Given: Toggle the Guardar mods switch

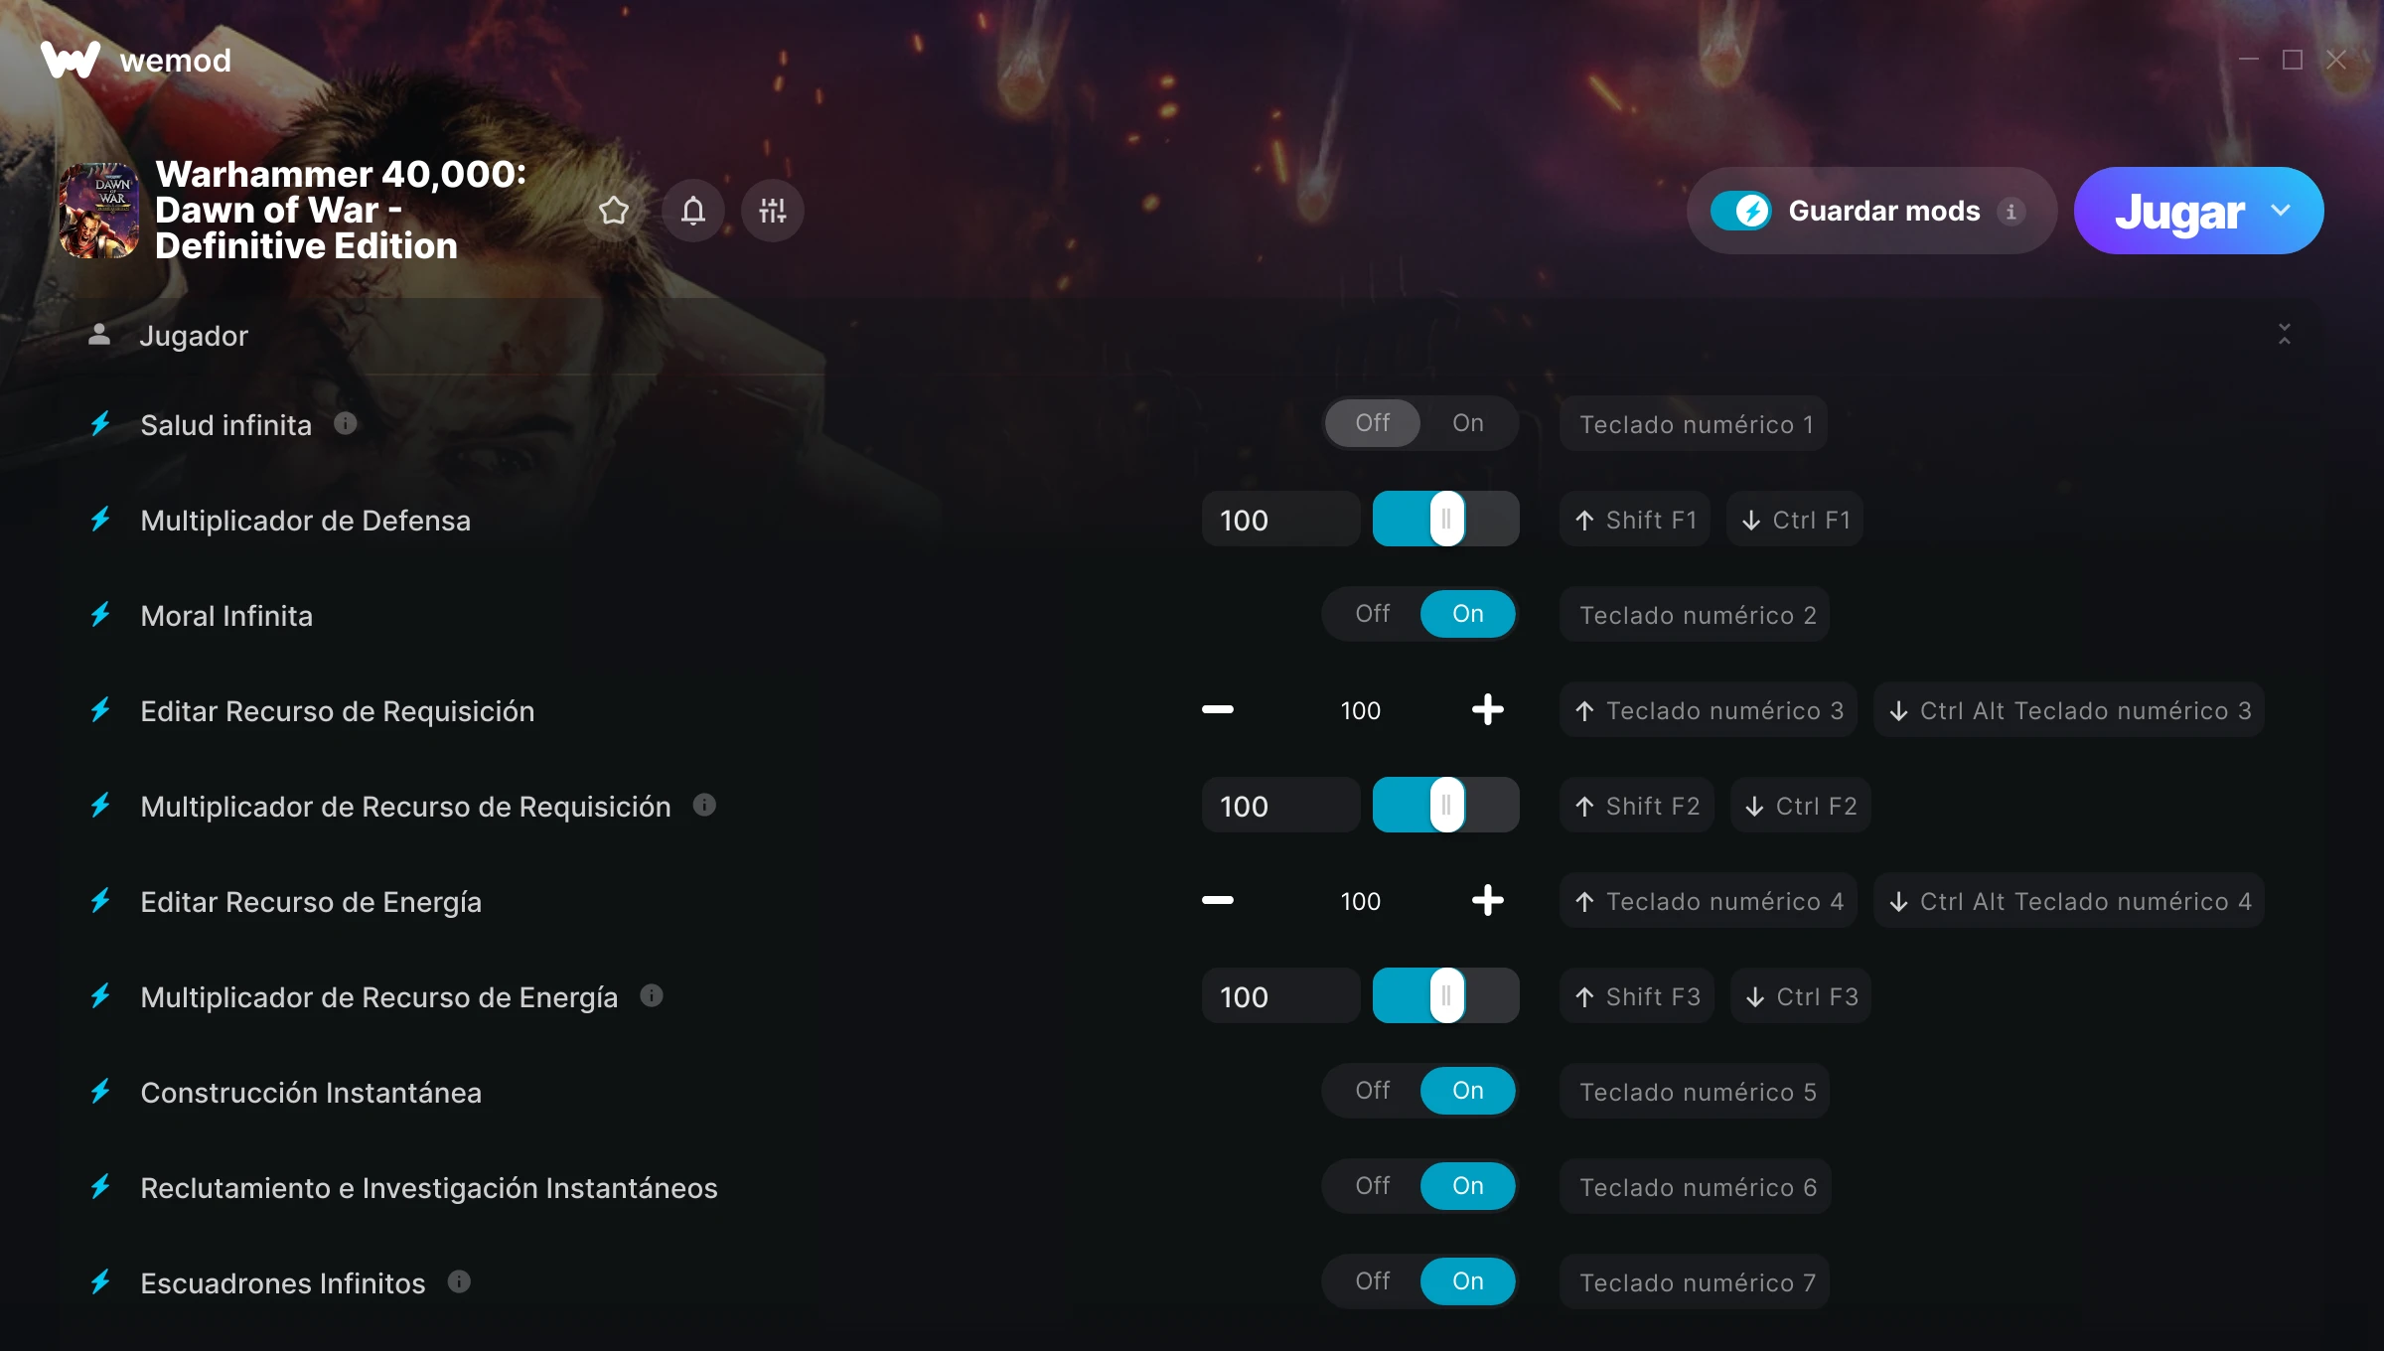Looking at the screenshot, I should pos(1740,211).
